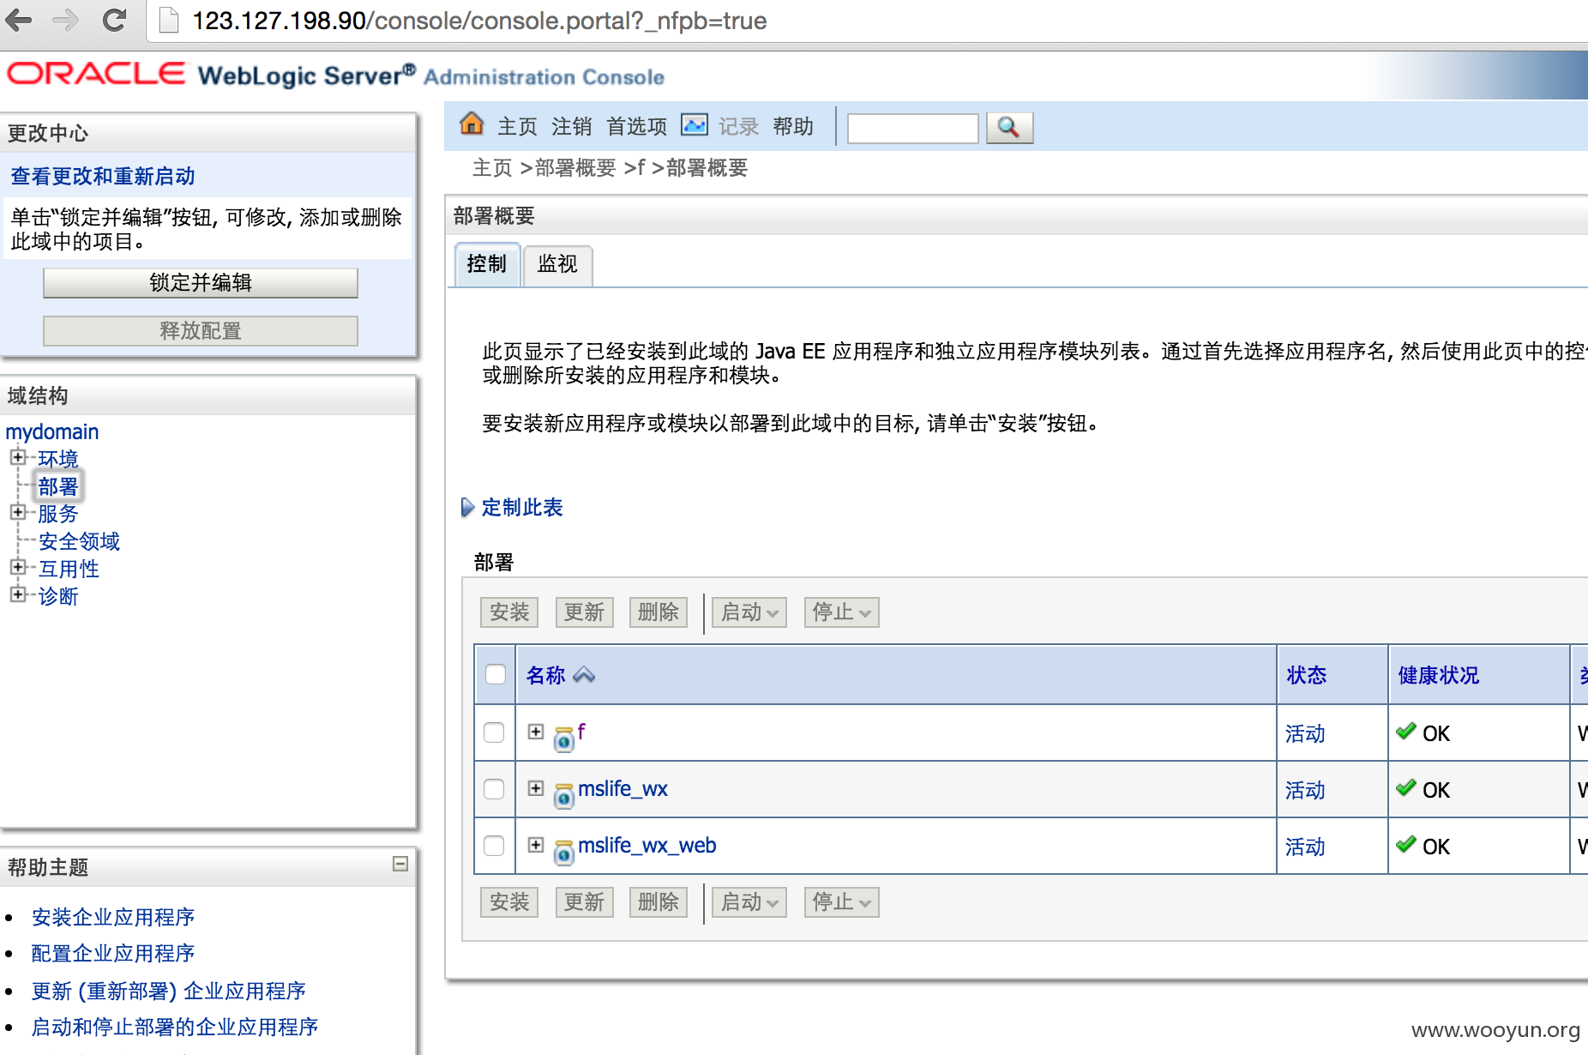Open the bottom 停止 dropdown

(841, 902)
